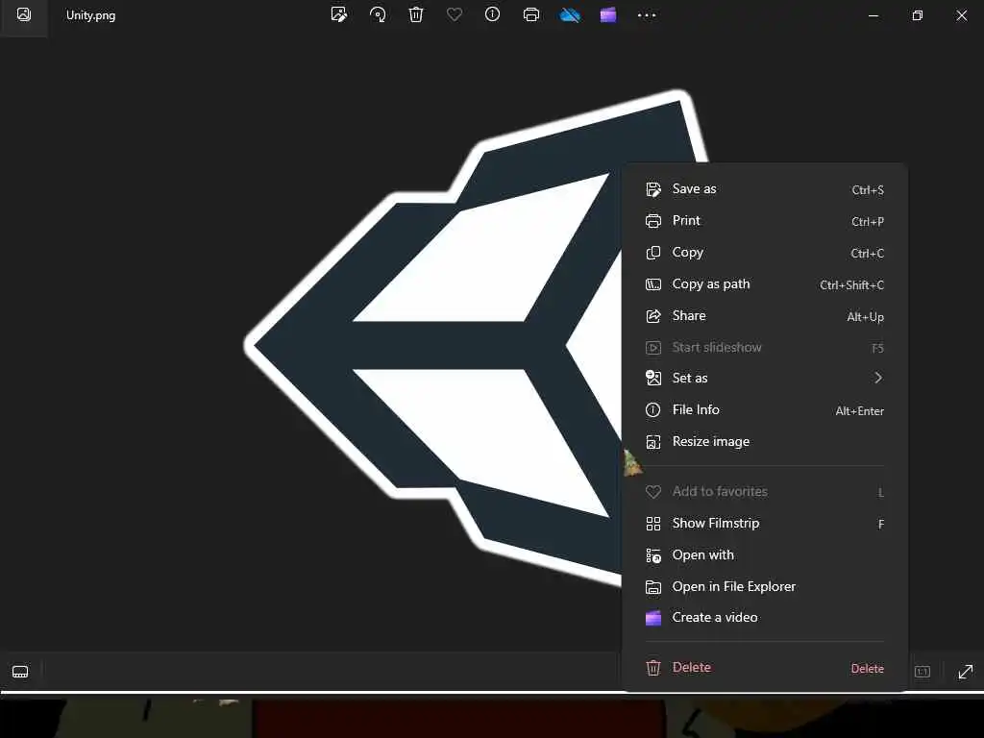The width and height of the screenshot is (984, 738).
Task: Click the red Delete menu entry
Action: pos(764,668)
